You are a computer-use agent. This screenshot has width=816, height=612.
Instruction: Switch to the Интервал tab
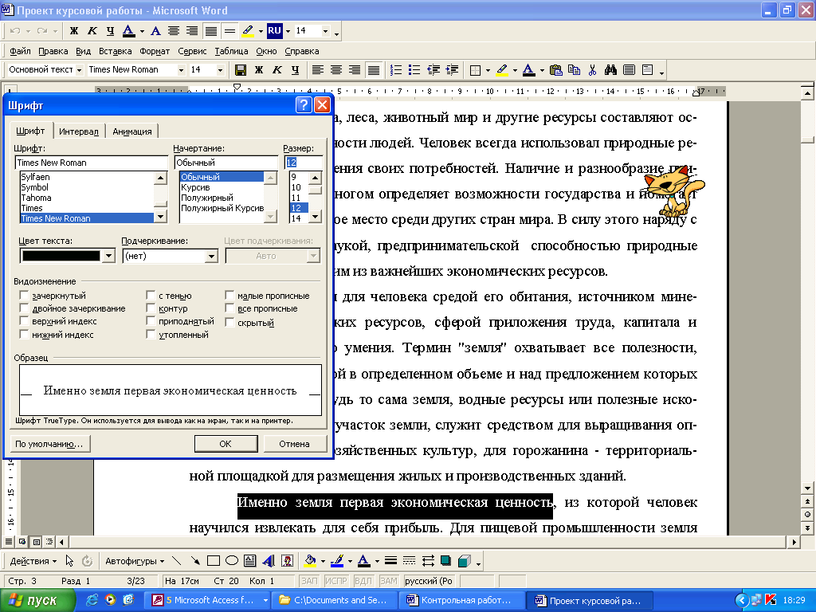79,131
